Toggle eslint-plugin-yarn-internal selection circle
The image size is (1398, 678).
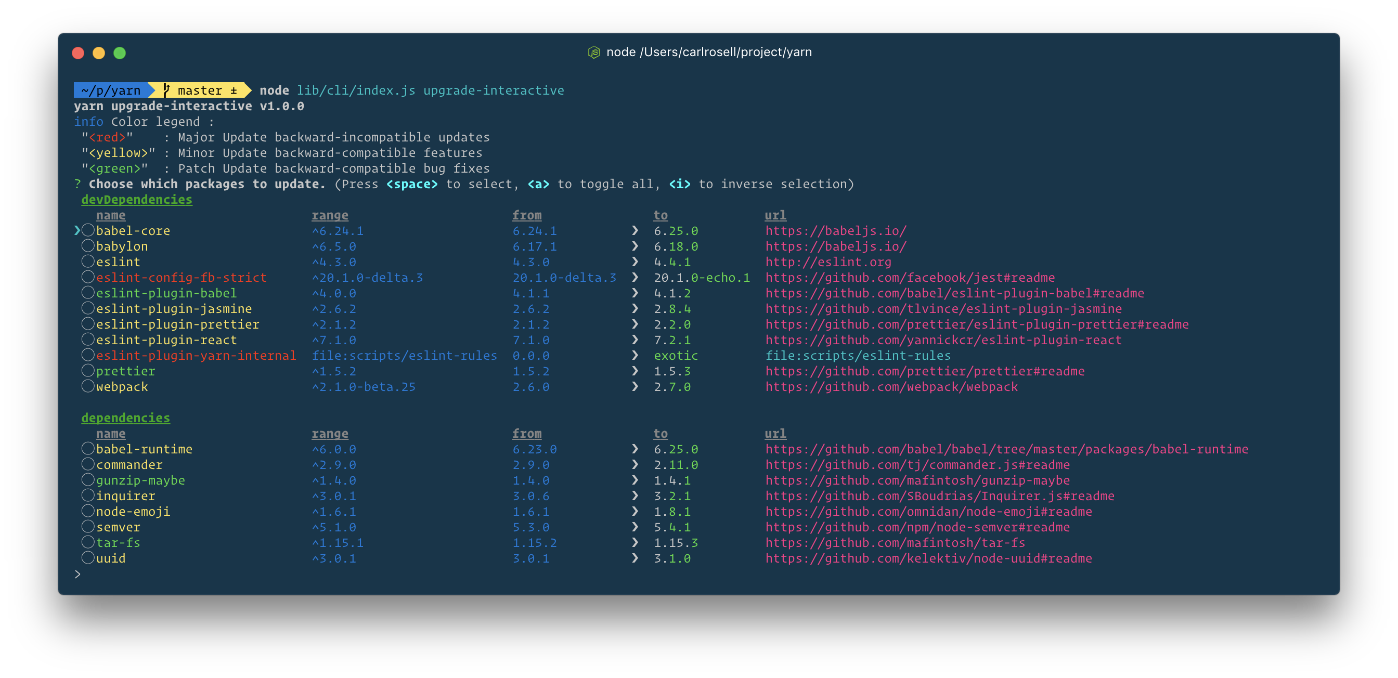(x=88, y=355)
